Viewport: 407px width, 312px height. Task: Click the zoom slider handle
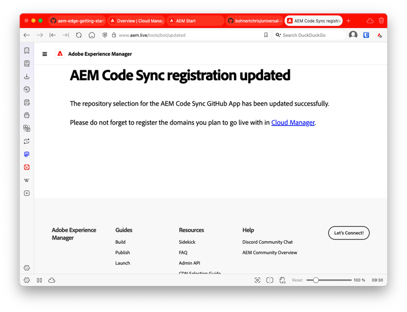[x=316, y=280]
